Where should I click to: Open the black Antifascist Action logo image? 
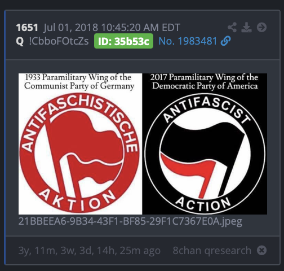(205, 144)
